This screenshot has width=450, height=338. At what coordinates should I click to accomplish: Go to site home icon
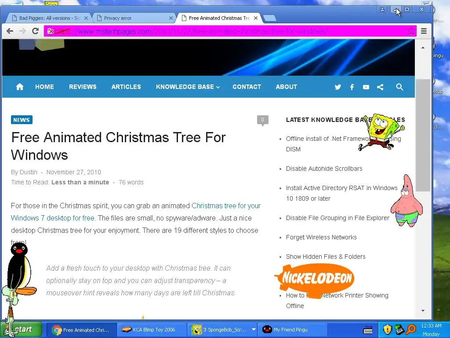pos(19,87)
